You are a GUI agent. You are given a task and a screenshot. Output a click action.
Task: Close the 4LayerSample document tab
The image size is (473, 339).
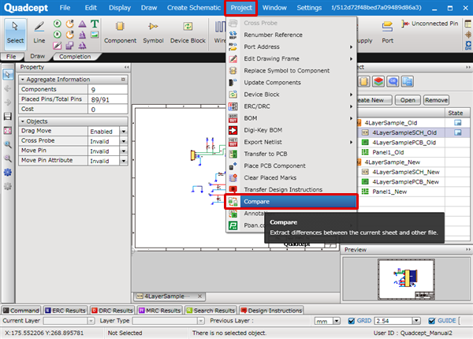coord(199,296)
